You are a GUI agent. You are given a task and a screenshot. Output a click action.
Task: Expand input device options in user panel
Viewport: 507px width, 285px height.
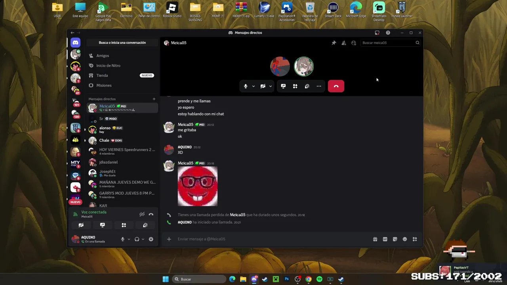[x=129, y=239]
